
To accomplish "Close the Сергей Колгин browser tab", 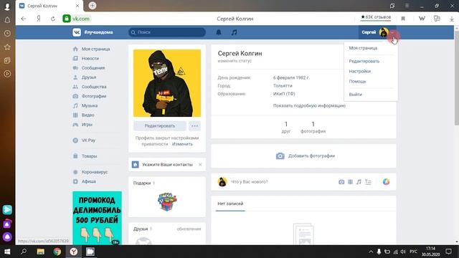I will [x=77, y=6].
